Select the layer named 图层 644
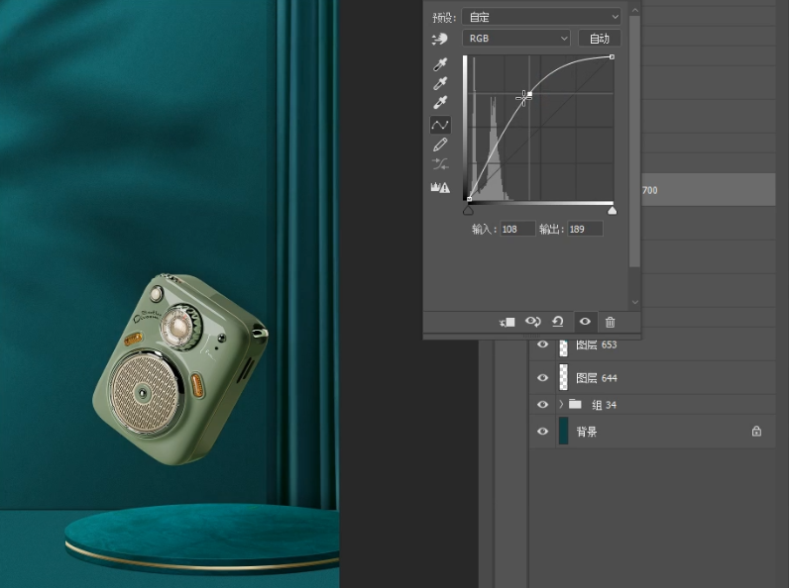 tap(597, 378)
